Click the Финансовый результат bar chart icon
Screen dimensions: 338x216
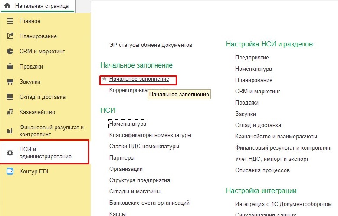tap(10, 131)
